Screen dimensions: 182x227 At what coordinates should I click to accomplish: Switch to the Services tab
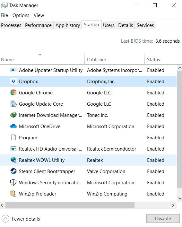(145, 25)
